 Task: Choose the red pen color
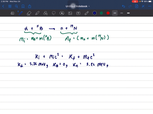click(x=108, y=13)
